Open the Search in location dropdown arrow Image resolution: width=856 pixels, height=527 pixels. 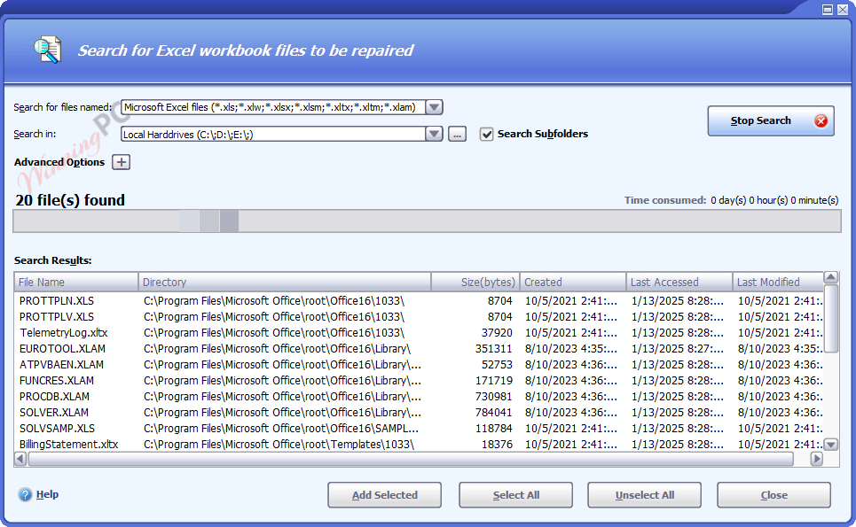click(x=434, y=134)
